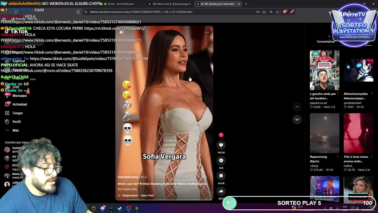
Task: Save video to favorites bookmark icon
Action: [221, 176]
